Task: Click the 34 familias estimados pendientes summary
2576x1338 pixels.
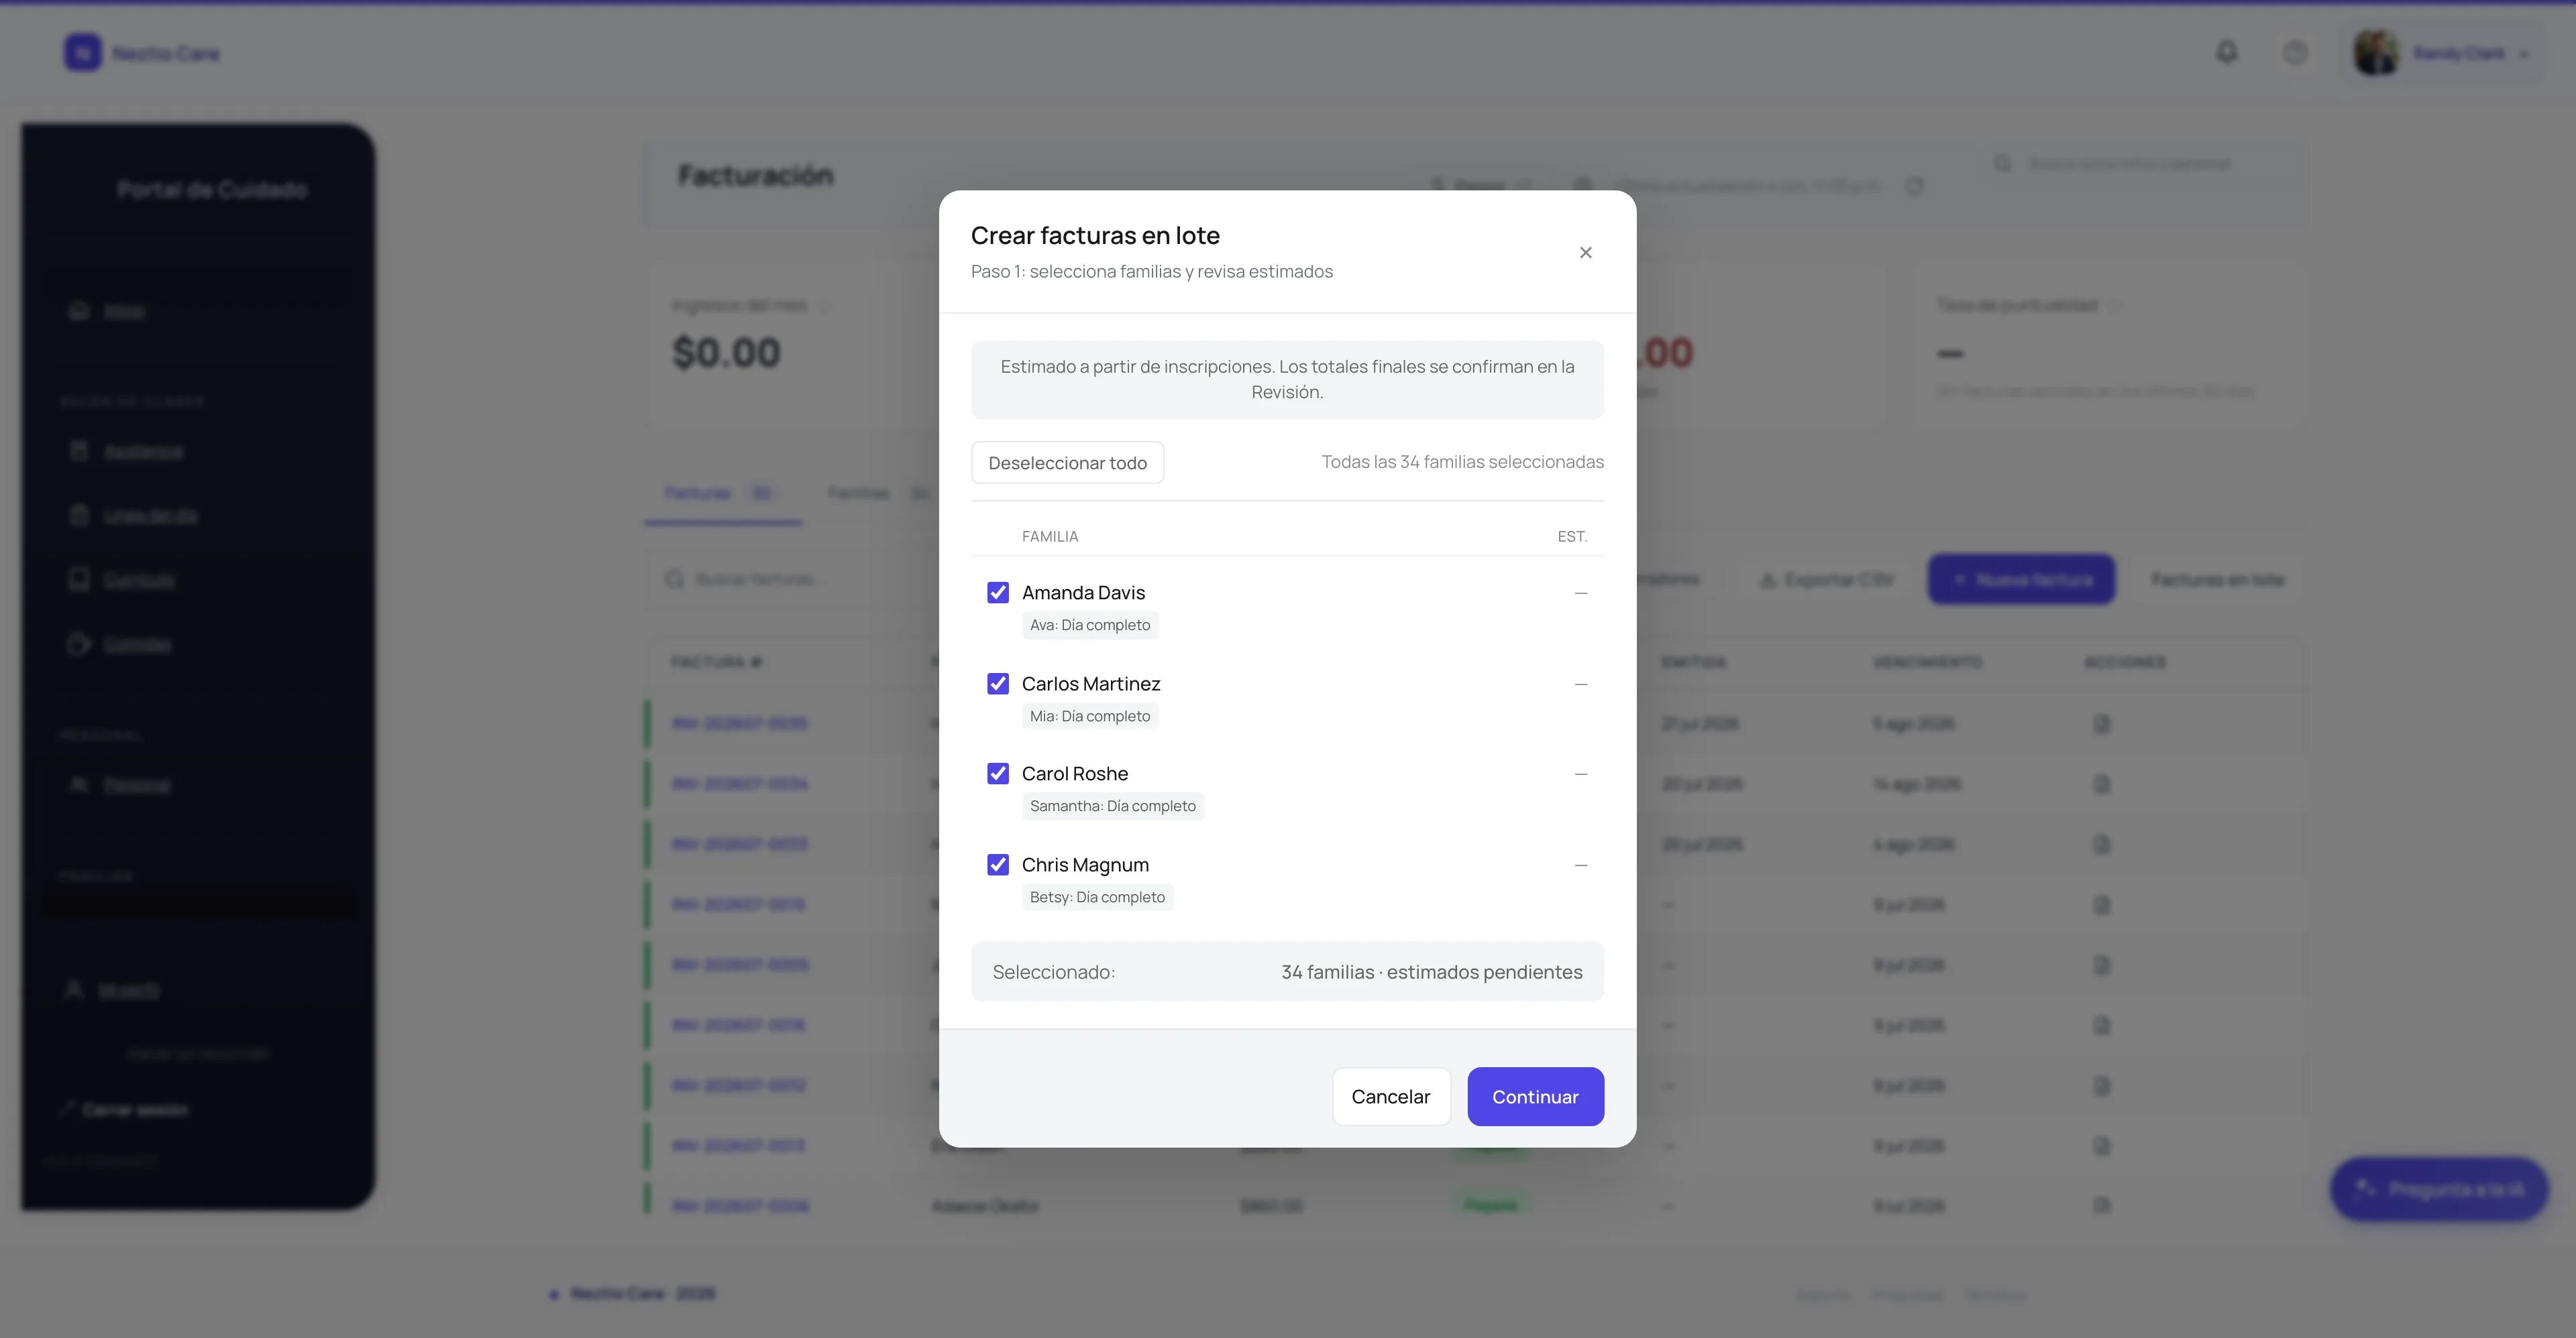Action: pos(1431,971)
